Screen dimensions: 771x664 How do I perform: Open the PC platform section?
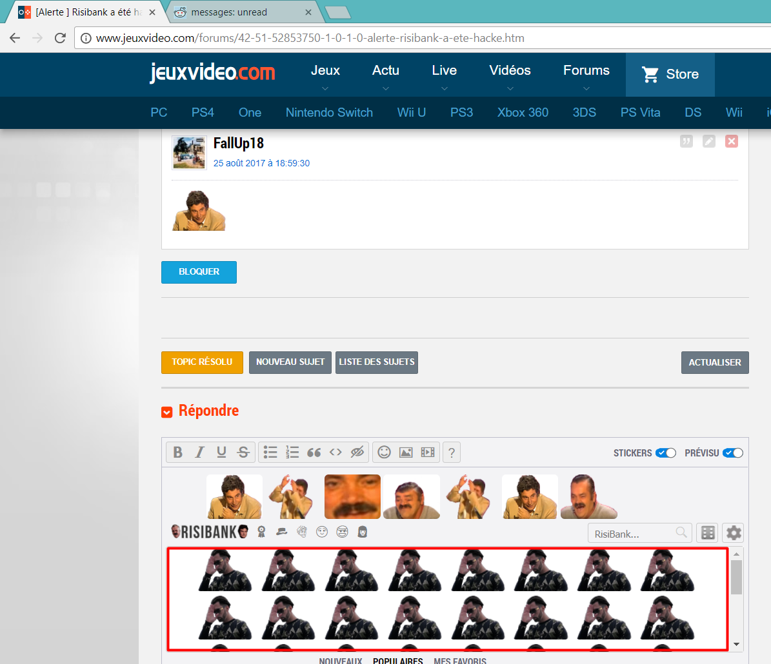coord(159,113)
